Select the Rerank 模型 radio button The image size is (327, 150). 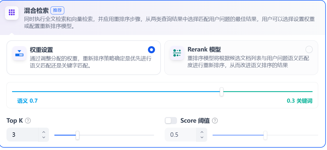coord(309,49)
